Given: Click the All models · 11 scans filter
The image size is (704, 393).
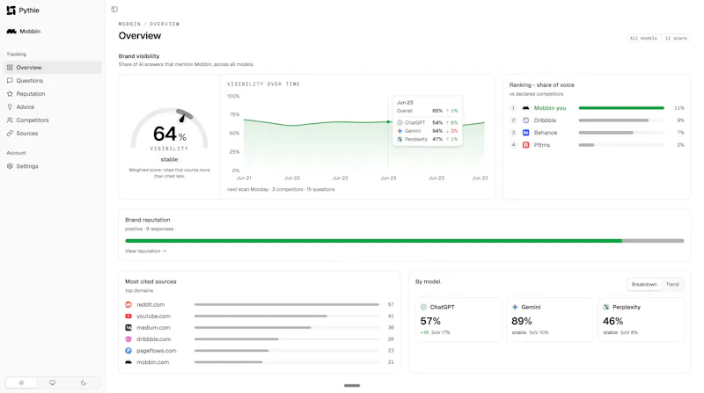Looking at the screenshot, I should pos(658,38).
